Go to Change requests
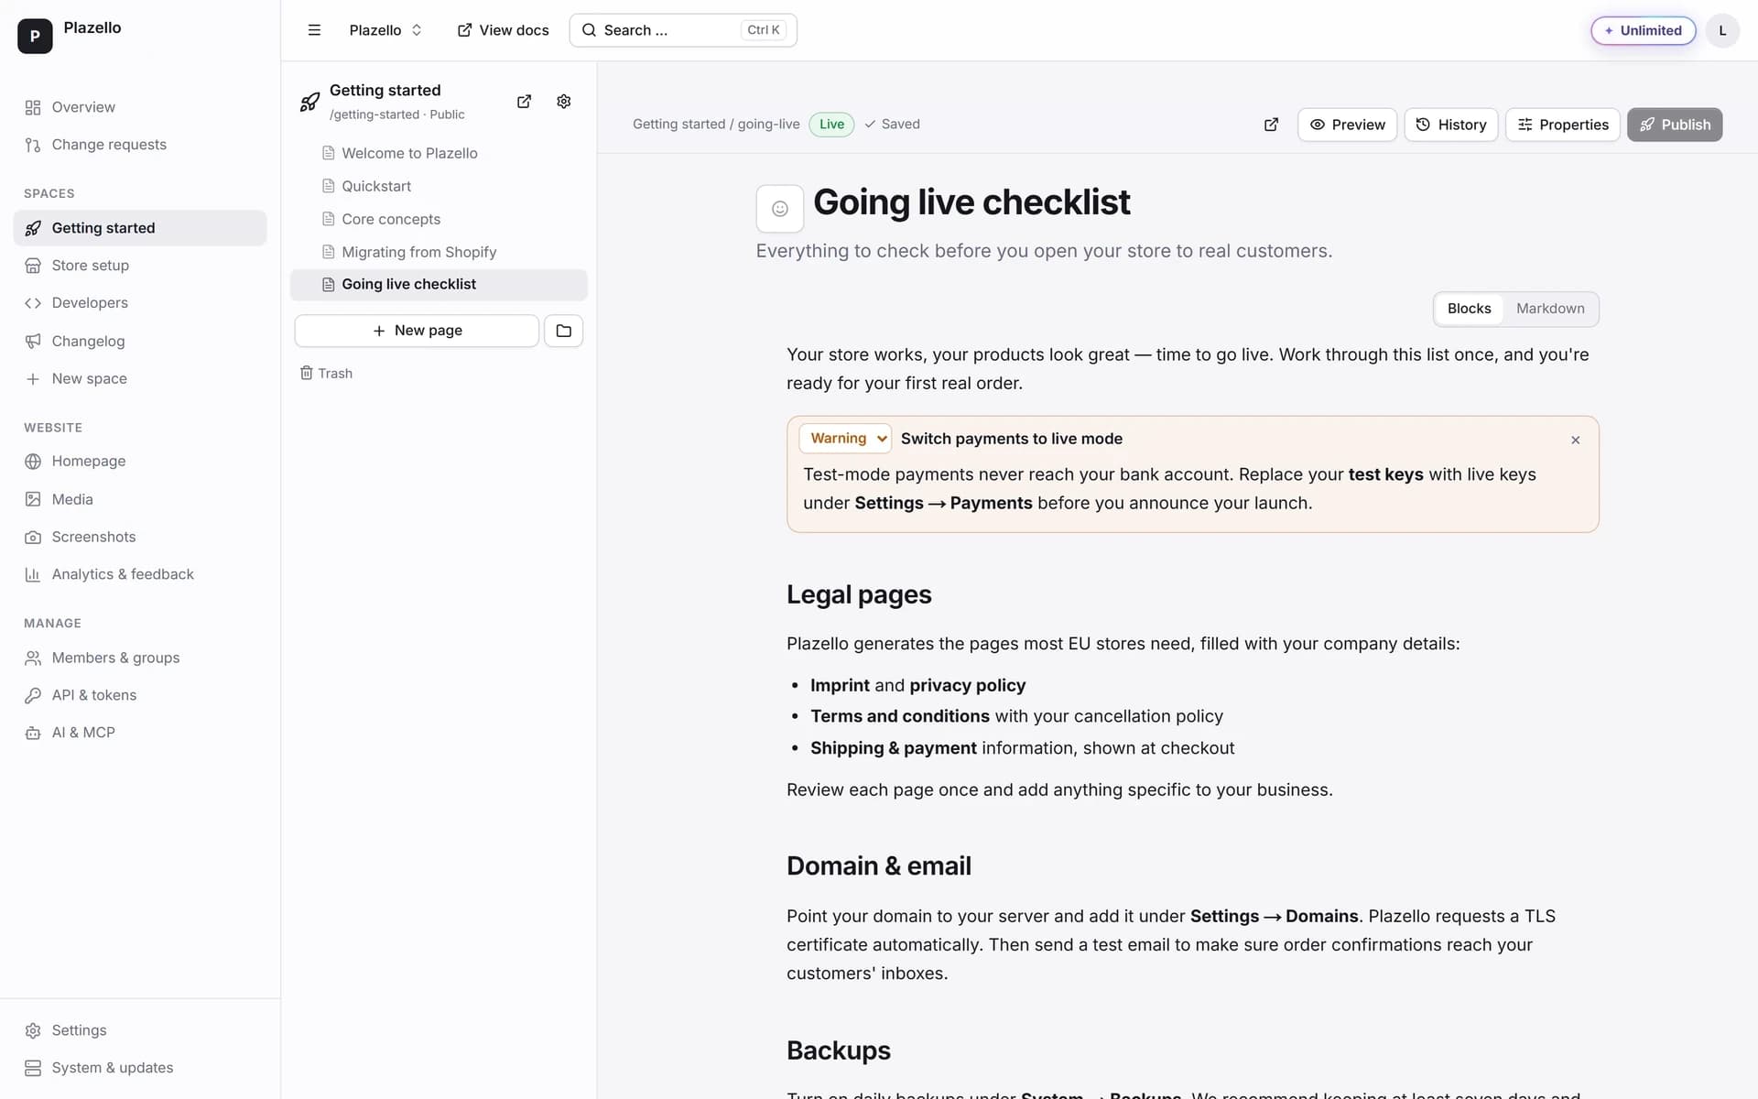 pos(140,145)
